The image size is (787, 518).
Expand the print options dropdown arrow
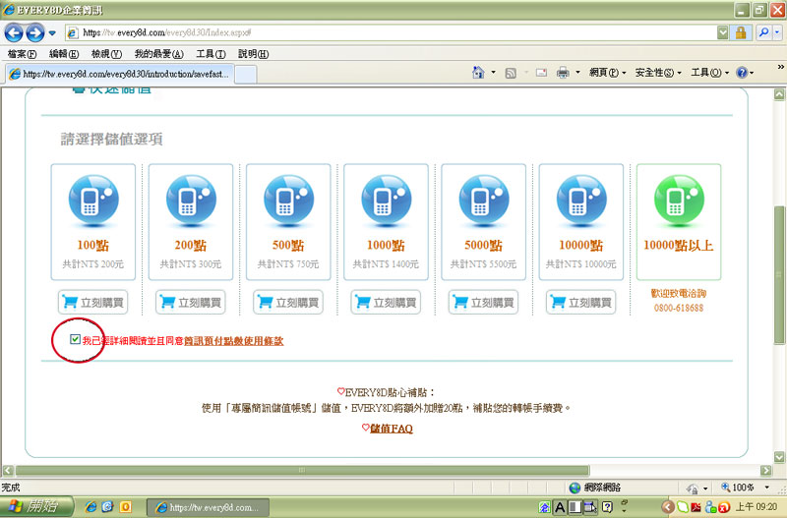click(577, 73)
